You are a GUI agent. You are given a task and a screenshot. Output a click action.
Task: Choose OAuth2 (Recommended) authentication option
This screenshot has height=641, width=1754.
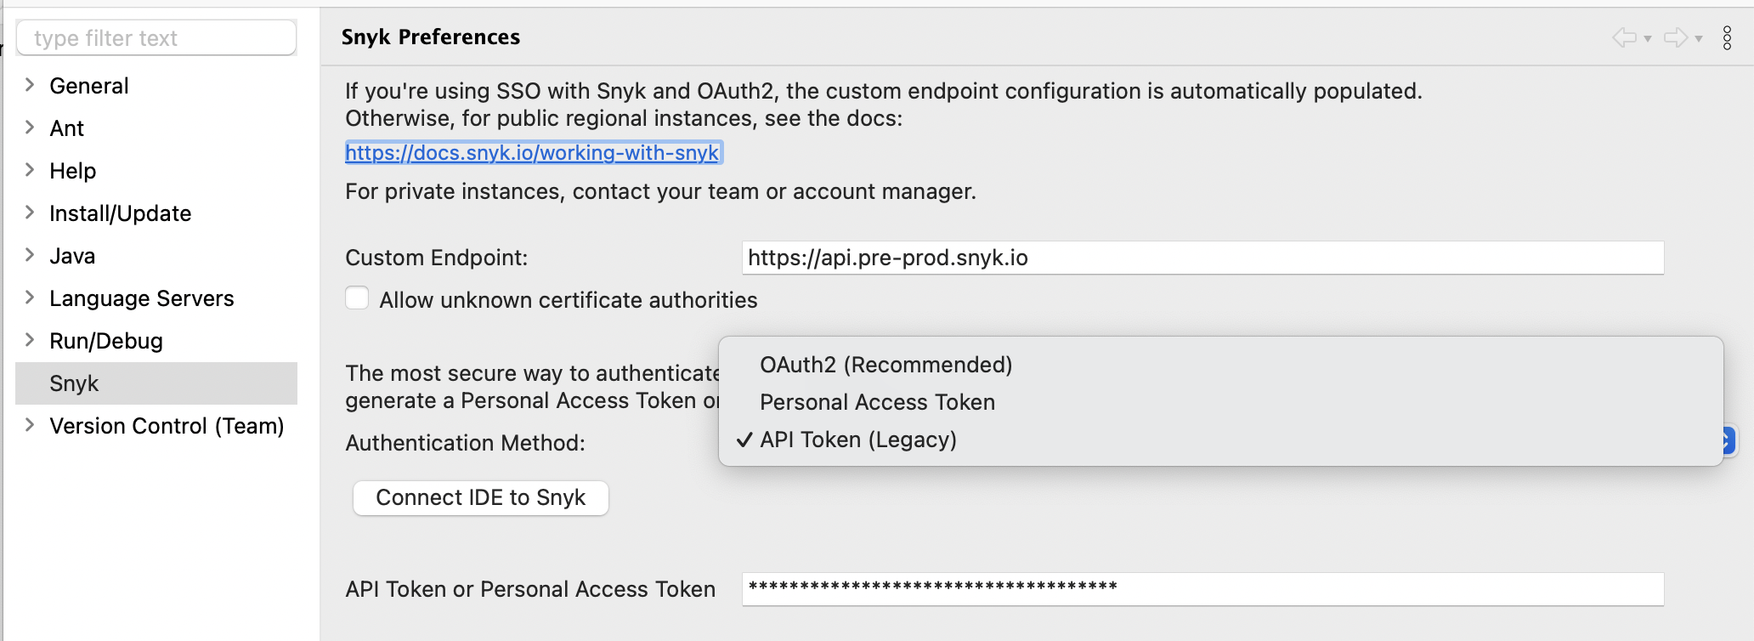[885, 365]
